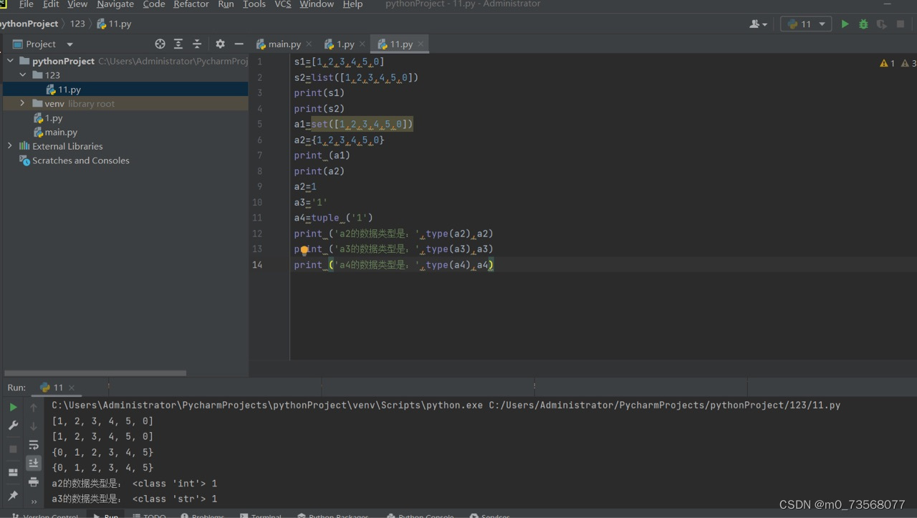Click line number 14 in the gutter
This screenshot has width=917, height=518.
pos(256,265)
